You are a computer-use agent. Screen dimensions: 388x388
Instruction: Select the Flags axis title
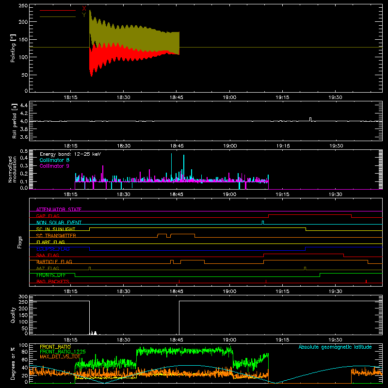click(x=20, y=242)
